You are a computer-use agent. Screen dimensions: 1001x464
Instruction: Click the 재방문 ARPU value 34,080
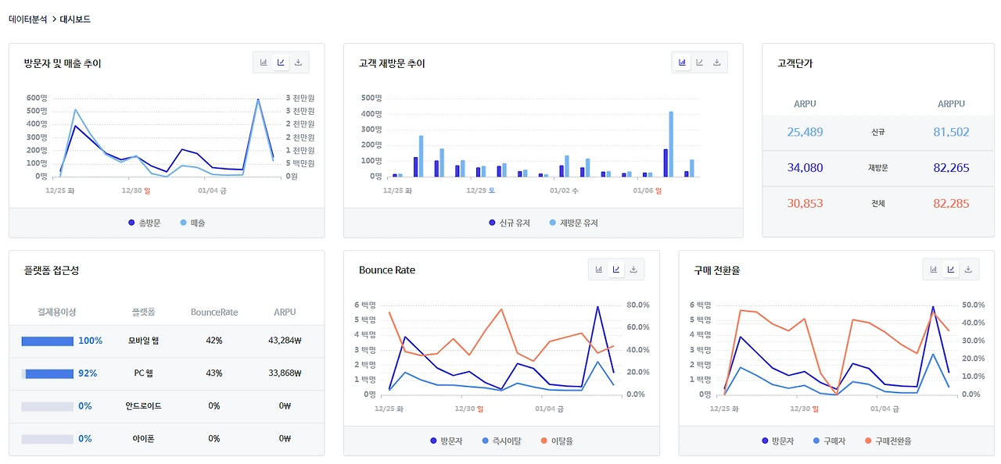(805, 167)
